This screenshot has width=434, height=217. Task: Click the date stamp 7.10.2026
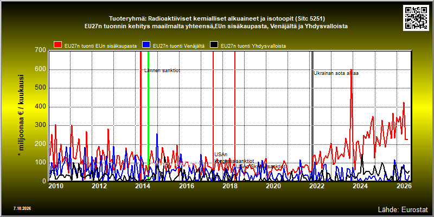(x=22, y=208)
